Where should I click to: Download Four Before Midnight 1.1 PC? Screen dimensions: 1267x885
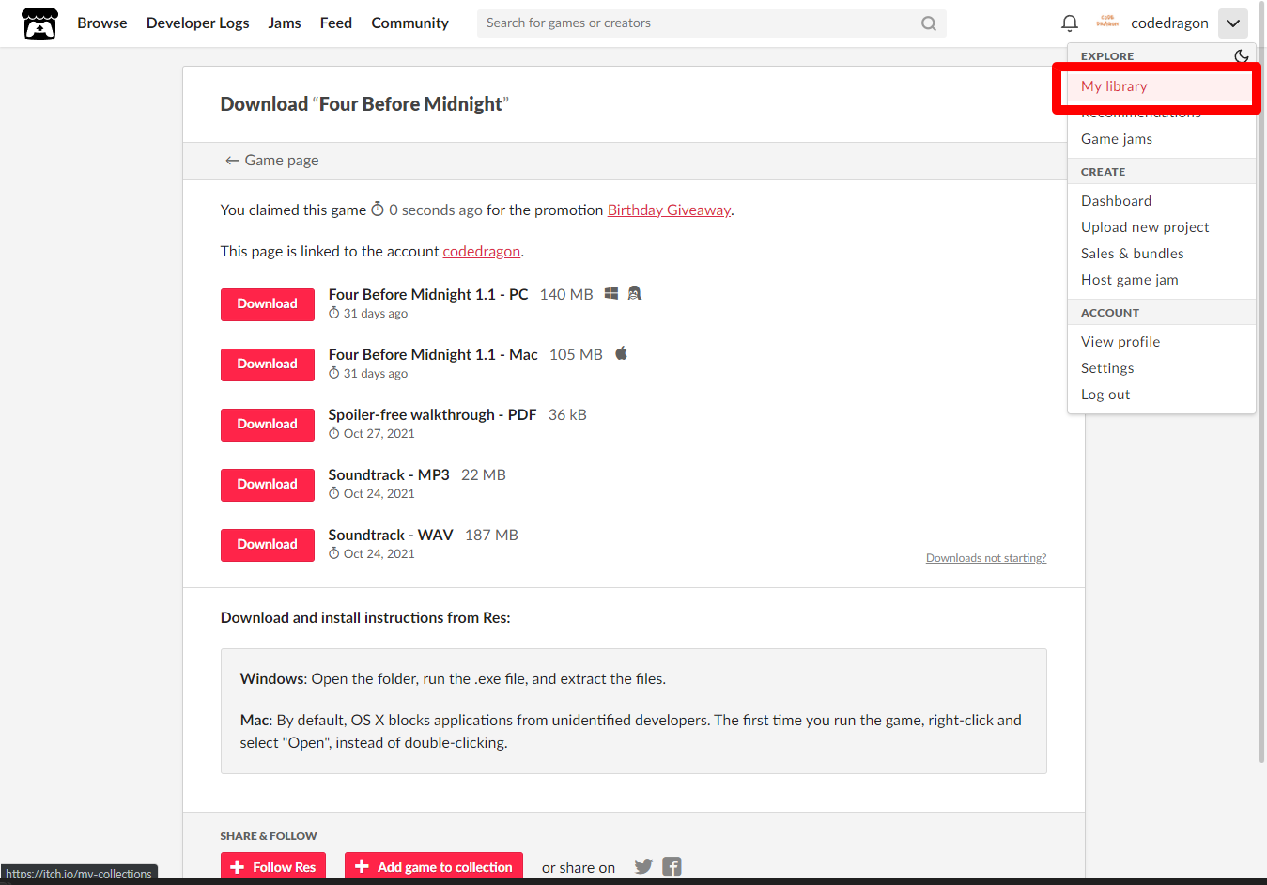(x=268, y=304)
